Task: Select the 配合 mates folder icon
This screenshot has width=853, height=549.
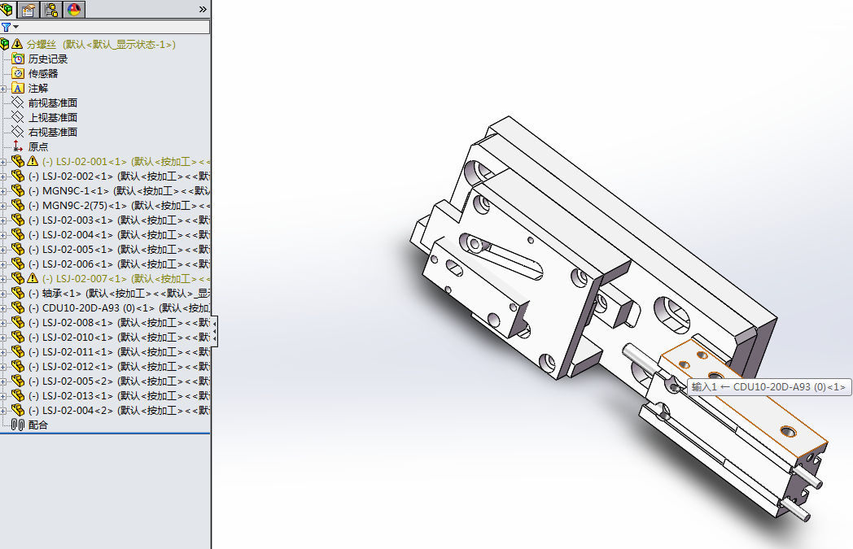Action: (x=18, y=425)
